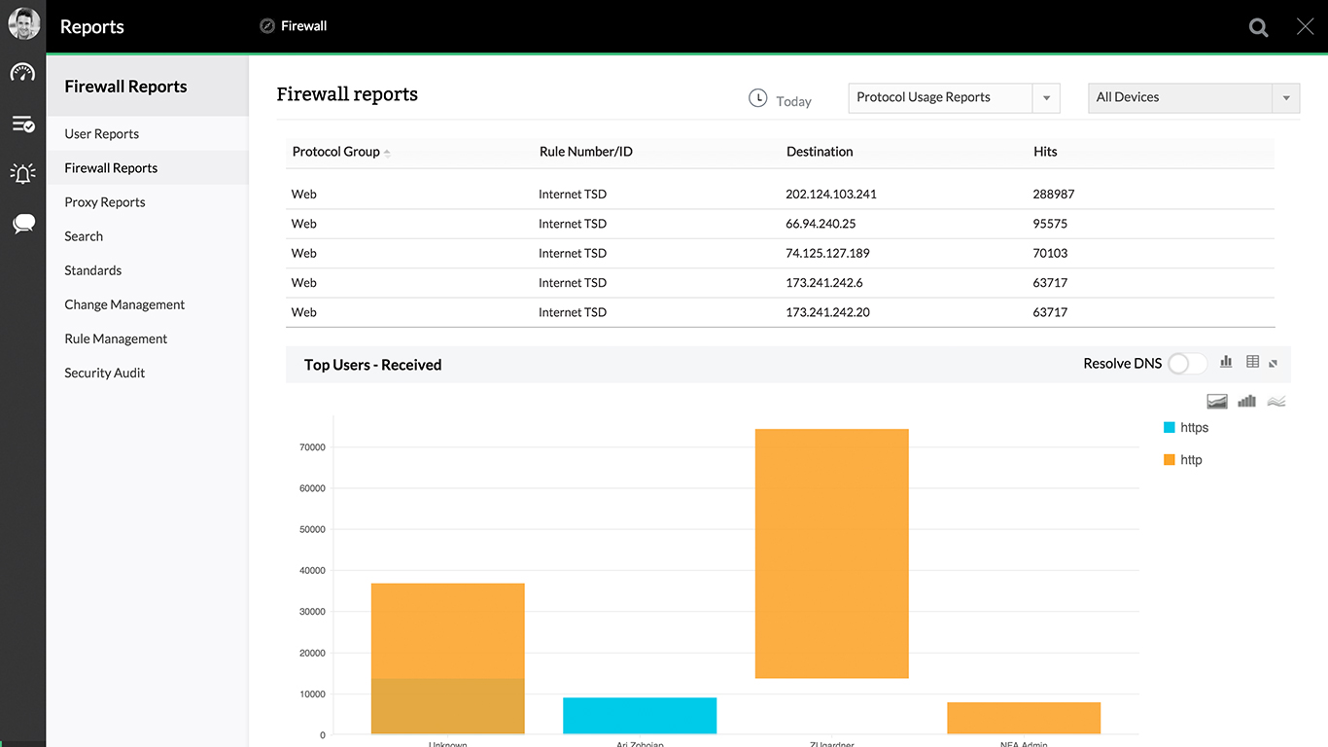Image resolution: width=1328 pixels, height=747 pixels.
Task: Open search with the magnifier icon
Action: [x=1259, y=27]
